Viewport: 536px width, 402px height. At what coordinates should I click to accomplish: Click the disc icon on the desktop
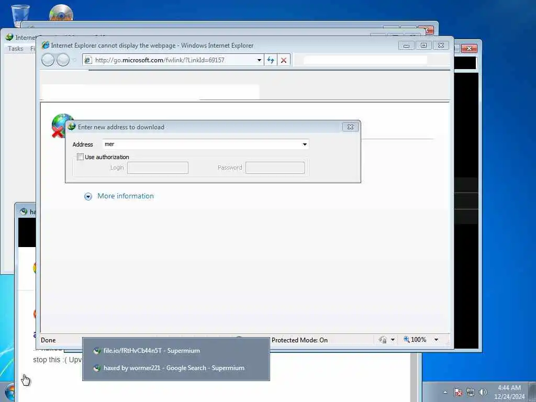point(61,13)
